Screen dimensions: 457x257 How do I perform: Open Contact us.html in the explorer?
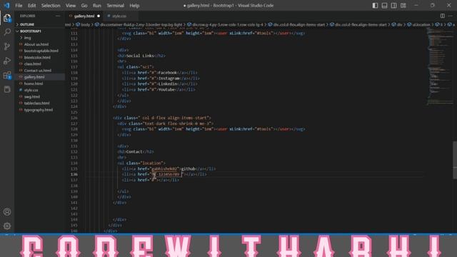pyautogui.click(x=38, y=71)
